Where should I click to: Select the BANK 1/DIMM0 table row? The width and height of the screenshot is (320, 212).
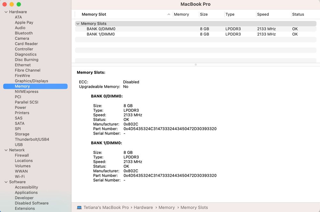click(196, 34)
